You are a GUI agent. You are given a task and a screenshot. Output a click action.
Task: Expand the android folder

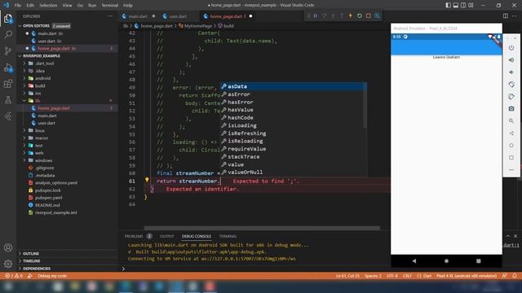(x=42, y=78)
